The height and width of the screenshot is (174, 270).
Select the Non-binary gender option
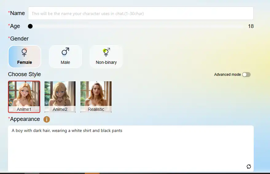(106, 56)
